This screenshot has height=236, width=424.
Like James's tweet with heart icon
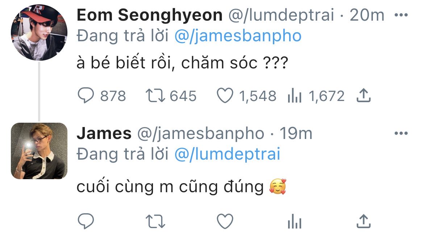225,220
